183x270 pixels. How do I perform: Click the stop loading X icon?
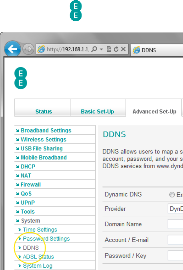[x=123, y=49]
